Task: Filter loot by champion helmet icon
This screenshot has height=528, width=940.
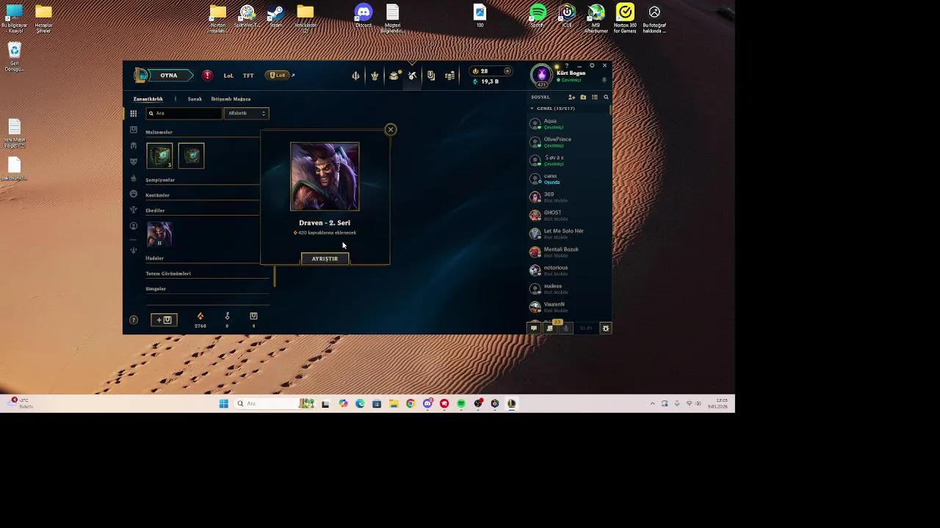Action: (133, 146)
